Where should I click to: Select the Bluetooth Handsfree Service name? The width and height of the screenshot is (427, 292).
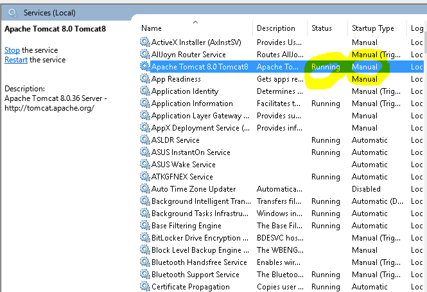point(199,262)
